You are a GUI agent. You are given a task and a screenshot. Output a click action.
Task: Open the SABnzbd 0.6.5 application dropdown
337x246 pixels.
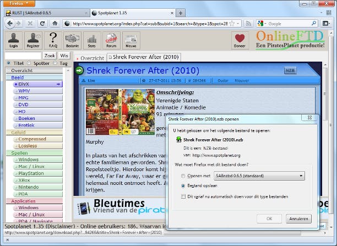coord(259,176)
